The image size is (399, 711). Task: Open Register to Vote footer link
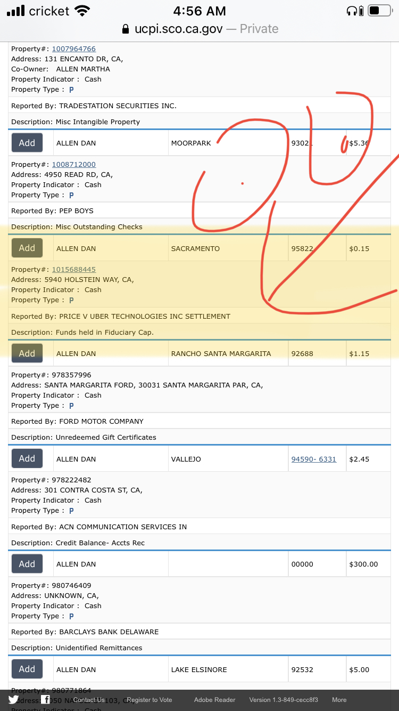pos(149,700)
